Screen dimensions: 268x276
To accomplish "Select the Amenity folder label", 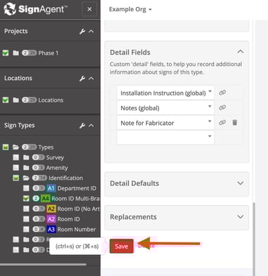I will (x=57, y=168).
